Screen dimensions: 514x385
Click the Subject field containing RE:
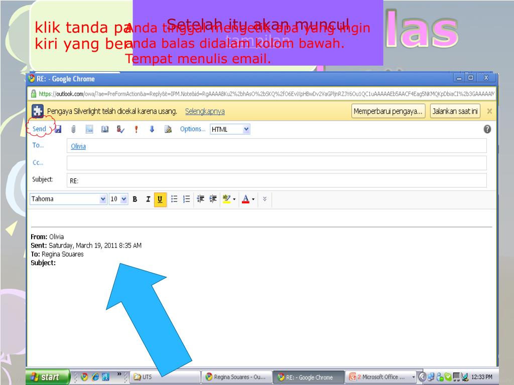[x=277, y=180]
